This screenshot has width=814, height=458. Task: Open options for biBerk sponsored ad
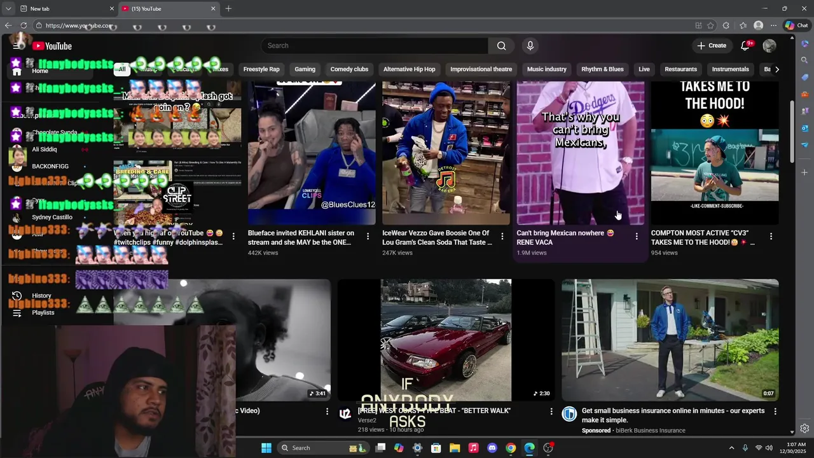[x=775, y=412]
